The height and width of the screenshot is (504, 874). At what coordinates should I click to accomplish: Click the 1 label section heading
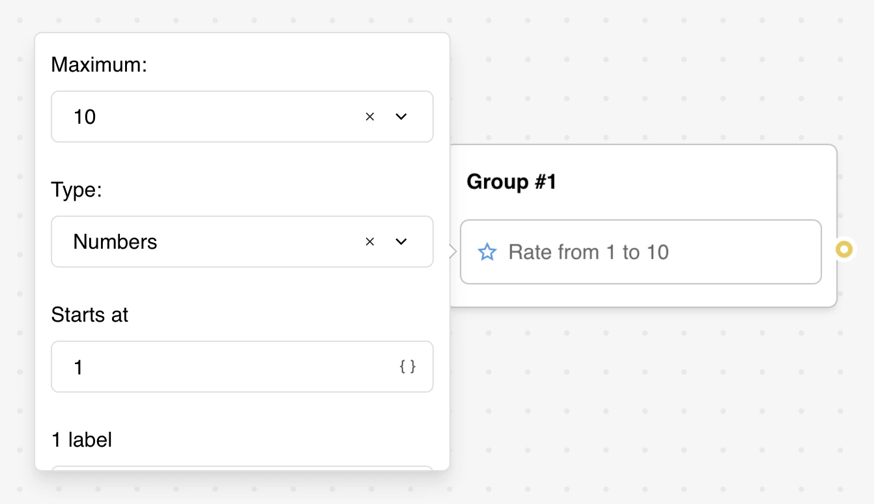[81, 440]
